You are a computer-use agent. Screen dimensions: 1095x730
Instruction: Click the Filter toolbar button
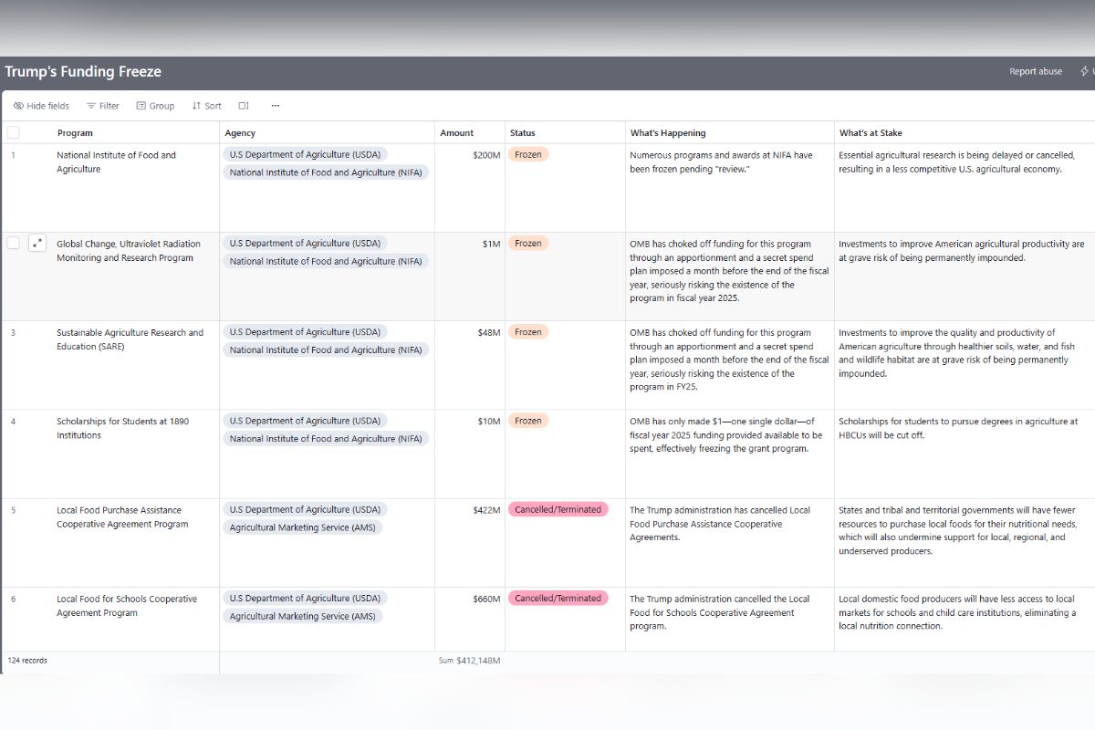(x=103, y=106)
